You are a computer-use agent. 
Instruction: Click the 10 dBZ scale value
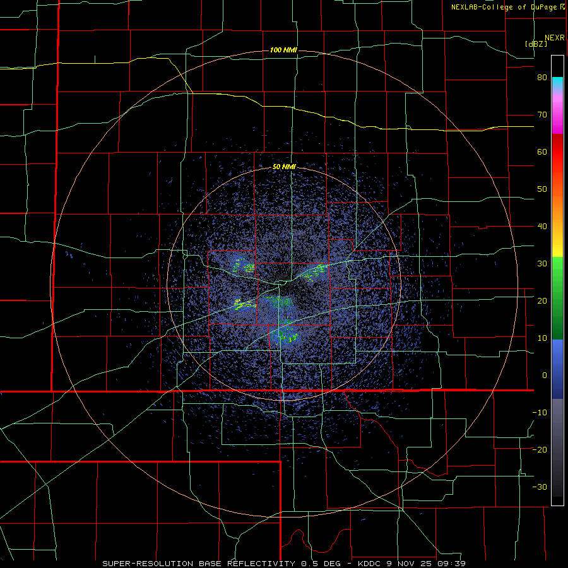coord(542,338)
